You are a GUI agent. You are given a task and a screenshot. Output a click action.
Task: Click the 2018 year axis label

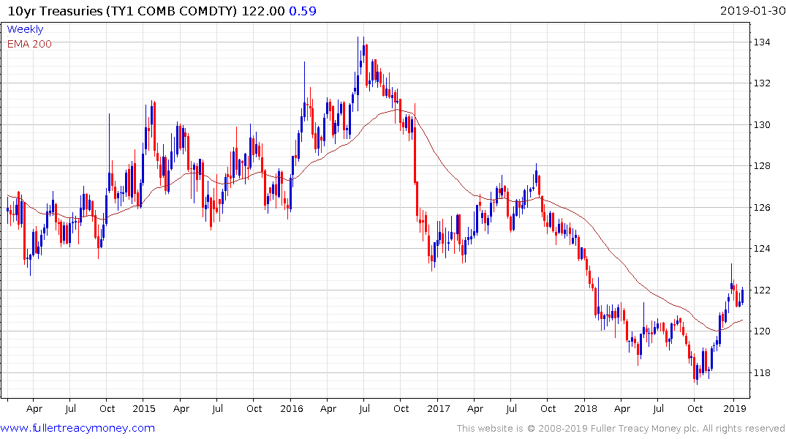586,408
